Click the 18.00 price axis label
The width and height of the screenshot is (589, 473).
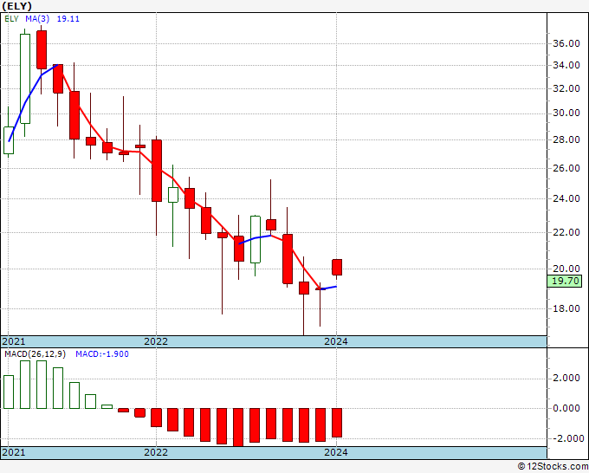click(x=566, y=308)
